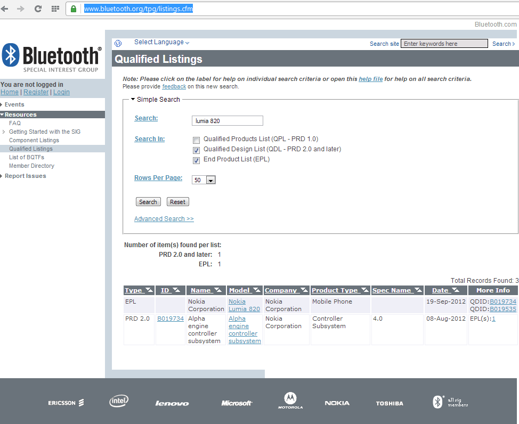Uncheck Qualified Design List (QDL) checkbox
The height and width of the screenshot is (424, 519).
point(196,150)
